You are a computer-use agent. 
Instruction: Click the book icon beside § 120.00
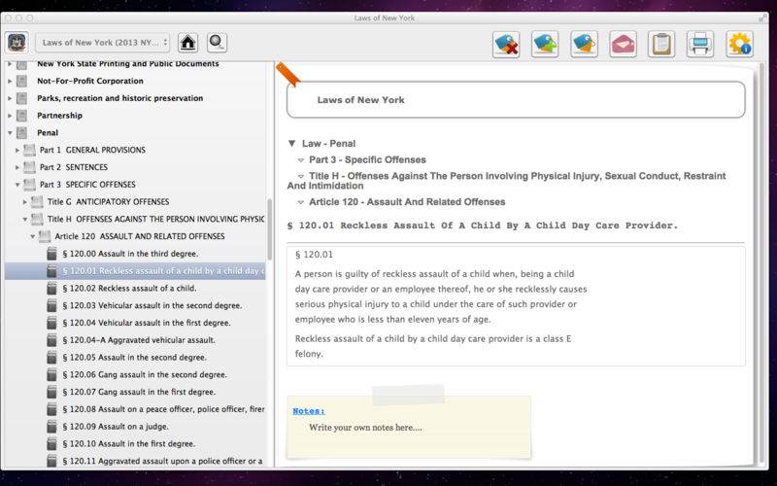coord(52,254)
